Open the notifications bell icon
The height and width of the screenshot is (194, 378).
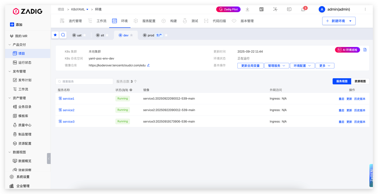pyautogui.click(x=303, y=9)
